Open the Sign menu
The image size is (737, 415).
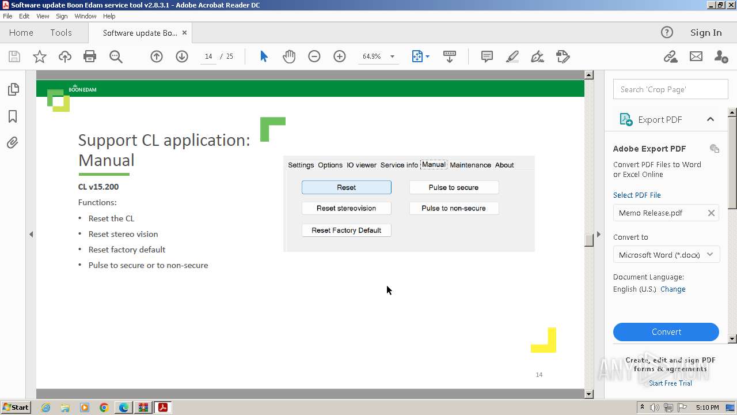point(62,16)
